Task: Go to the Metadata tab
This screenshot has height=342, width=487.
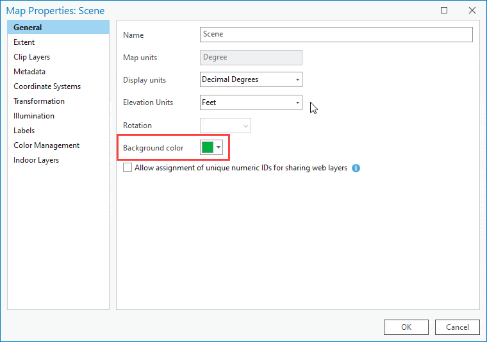Action: [x=29, y=72]
